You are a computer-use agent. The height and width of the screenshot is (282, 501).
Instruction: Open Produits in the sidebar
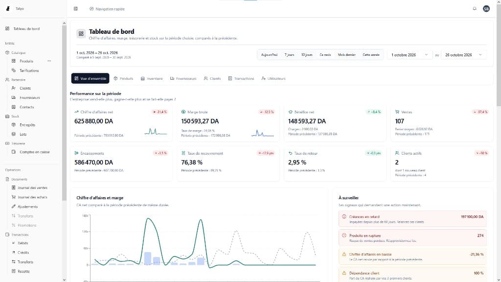pos(26,61)
